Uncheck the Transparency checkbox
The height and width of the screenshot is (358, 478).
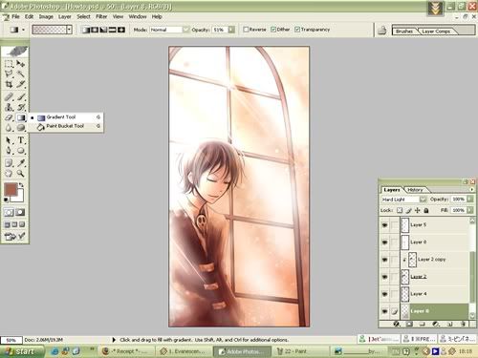[x=297, y=30]
